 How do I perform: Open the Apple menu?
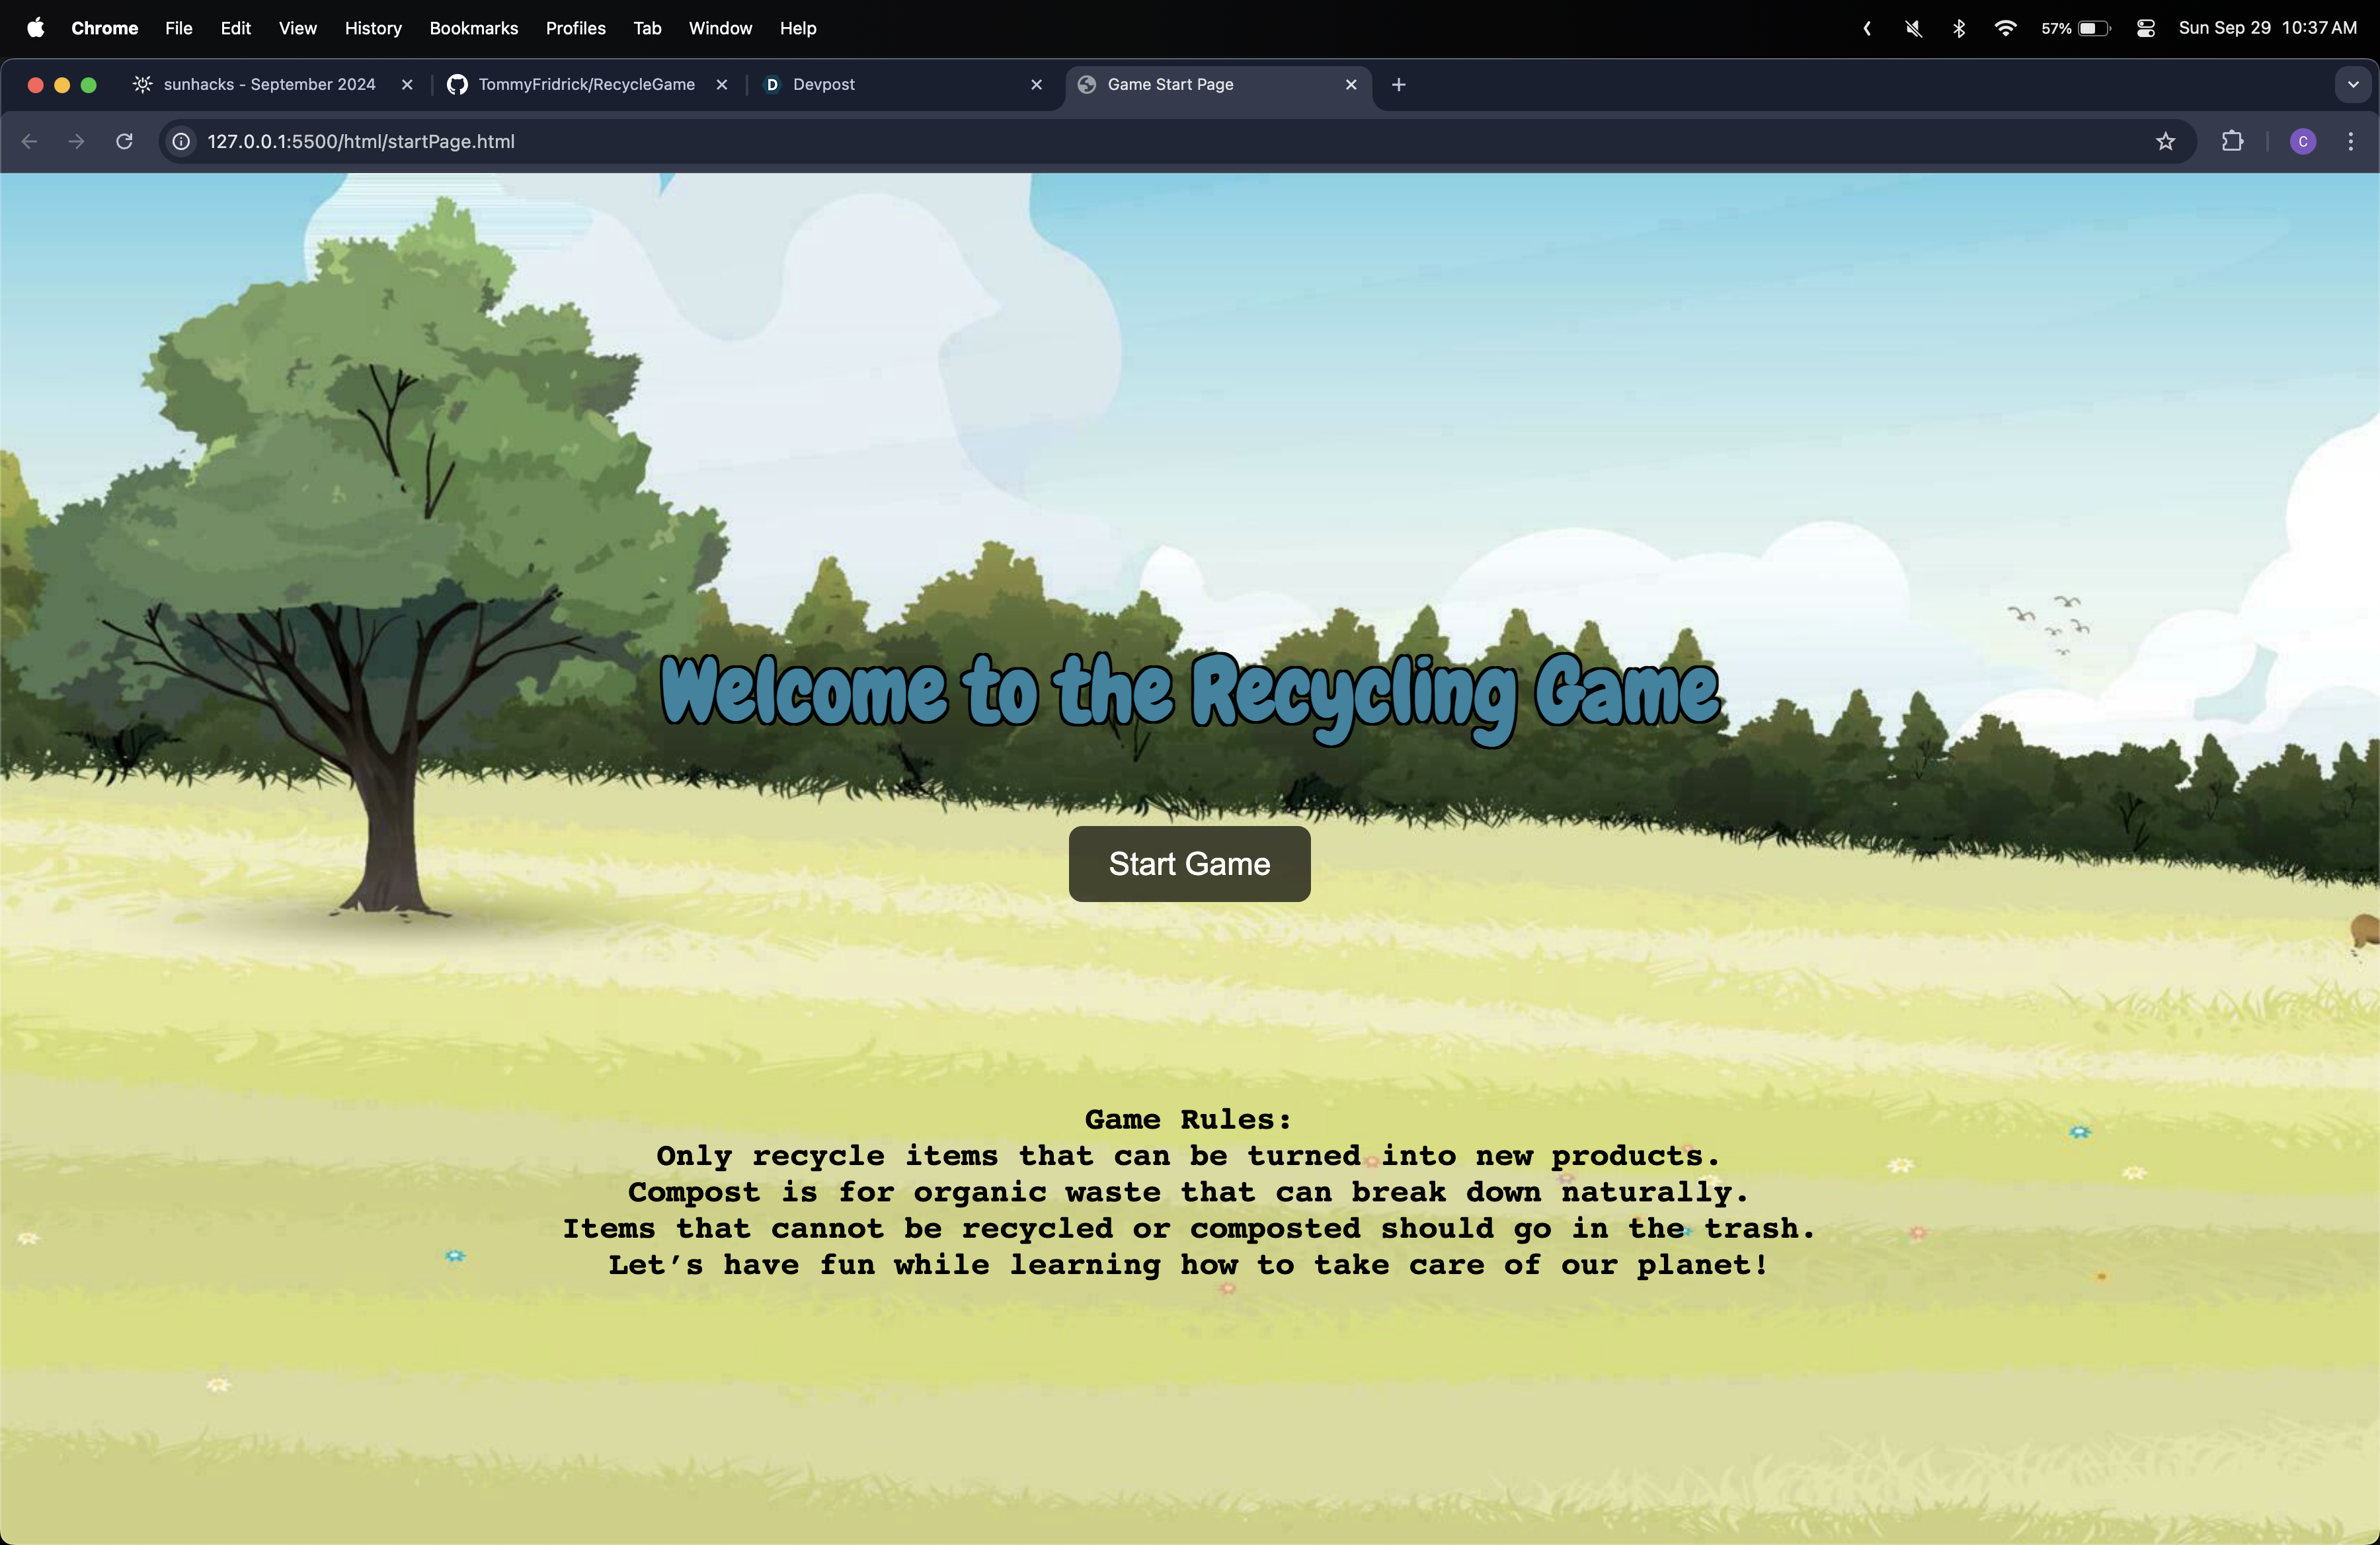coord(35,28)
